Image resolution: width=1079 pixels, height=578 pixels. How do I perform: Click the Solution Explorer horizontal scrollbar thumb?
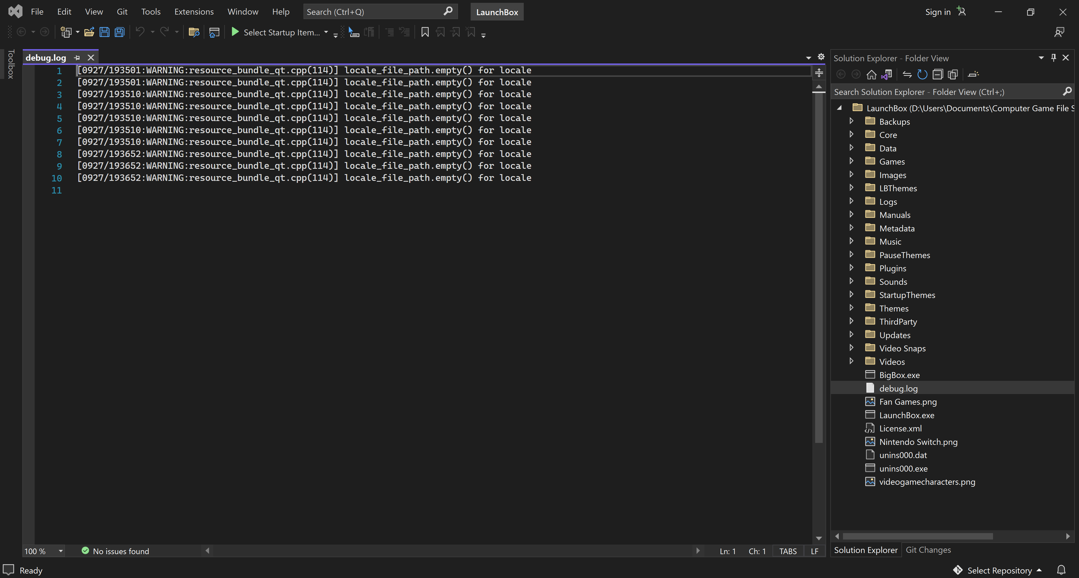(x=917, y=536)
